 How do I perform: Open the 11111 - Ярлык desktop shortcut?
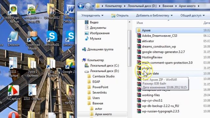point(13,67)
